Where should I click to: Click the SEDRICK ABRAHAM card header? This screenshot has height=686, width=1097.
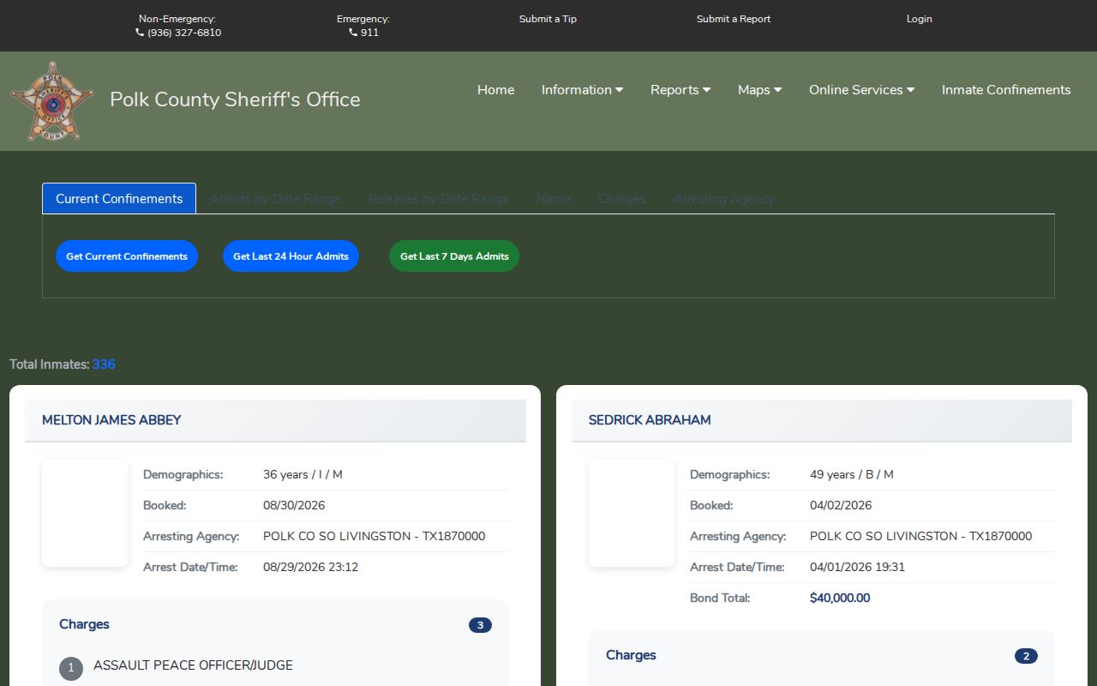tap(822, 420)
